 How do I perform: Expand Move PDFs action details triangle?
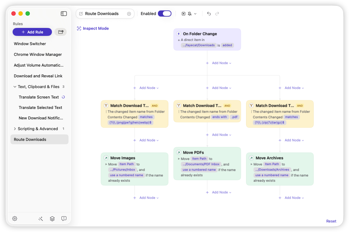pos(179,159)
